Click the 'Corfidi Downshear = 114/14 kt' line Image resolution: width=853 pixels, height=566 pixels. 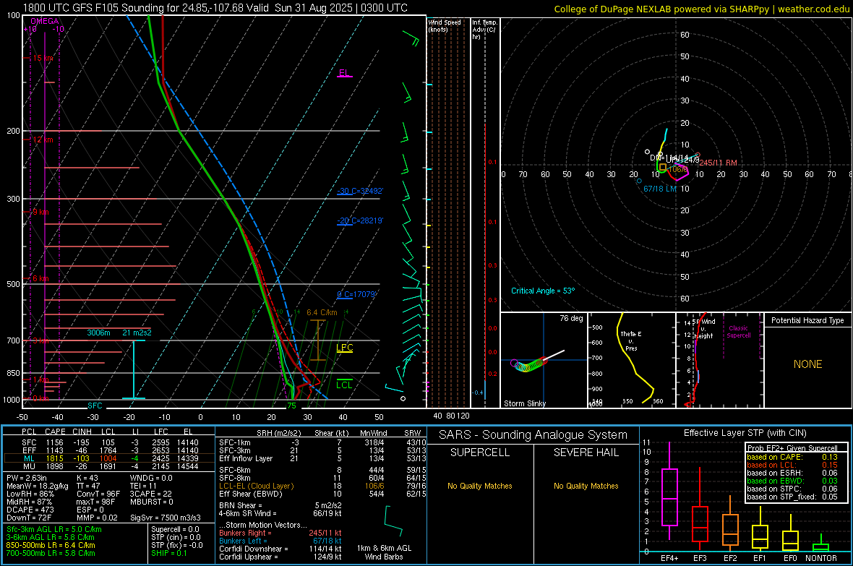(x=280, y=549)
